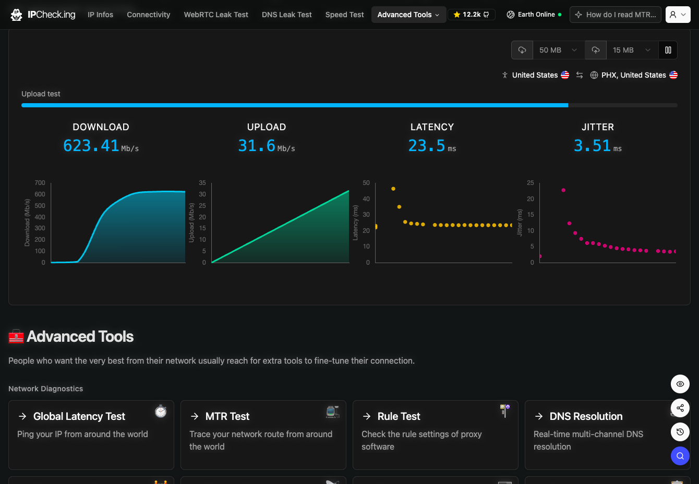Screen dimensions: 699x484
Task: Click the stopwatch icon on Global Latency Test
Action: click(161, 411)
